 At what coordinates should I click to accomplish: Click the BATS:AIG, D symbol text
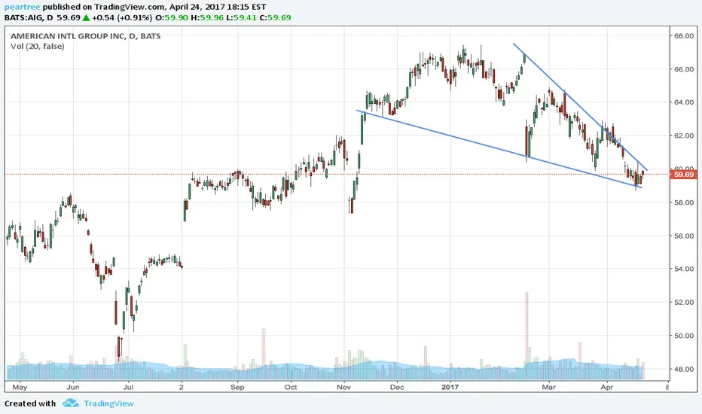point(29,18)
